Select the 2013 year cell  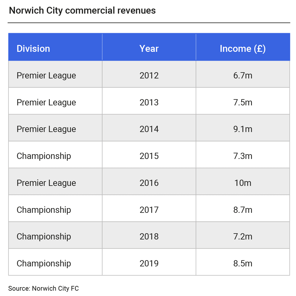149,102
